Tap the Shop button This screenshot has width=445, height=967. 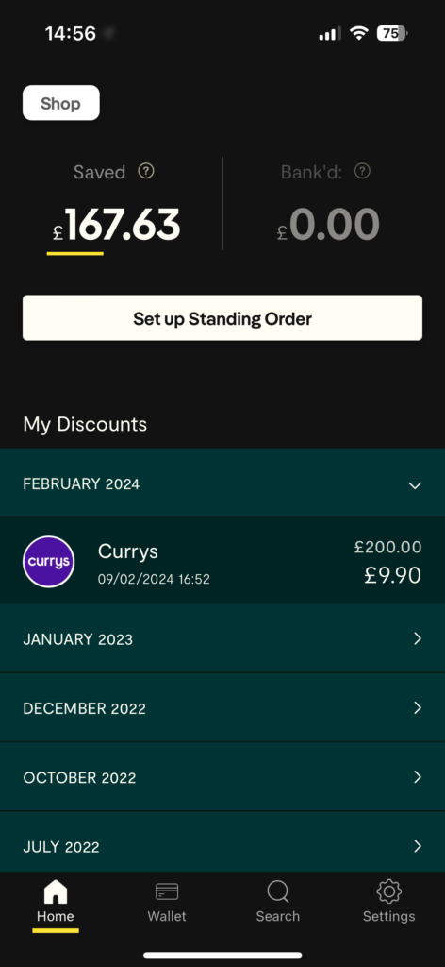61,103
